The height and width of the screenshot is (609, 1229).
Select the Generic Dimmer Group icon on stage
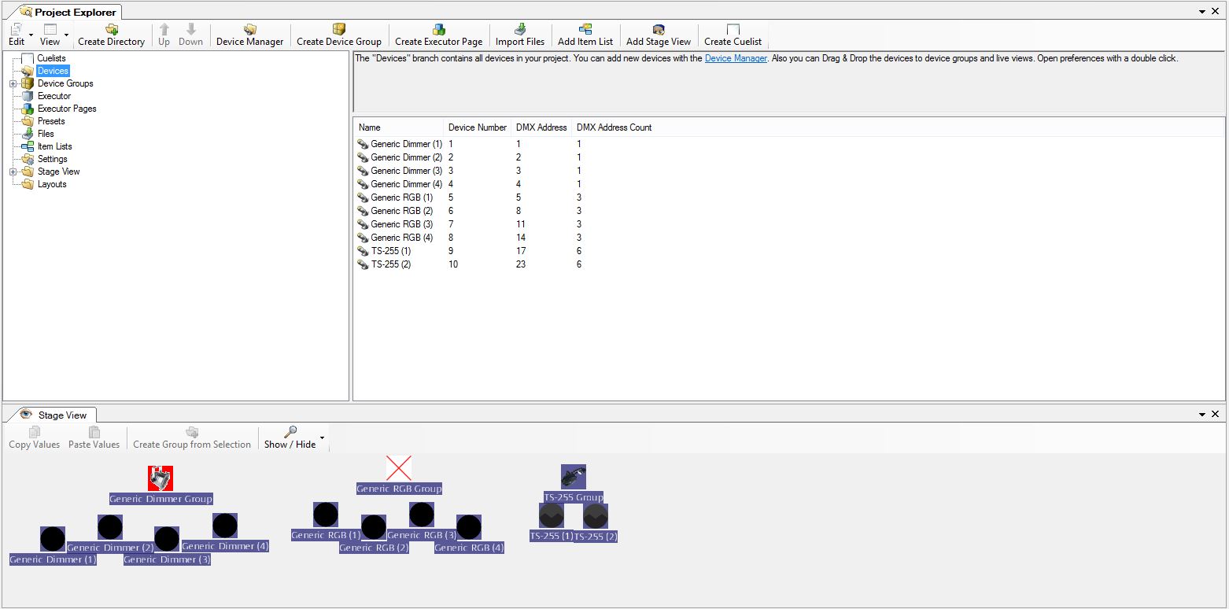coord(161,478)
